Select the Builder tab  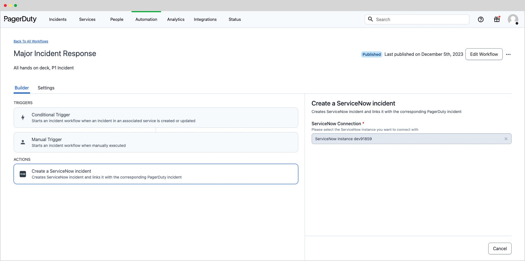coord(21,88)
